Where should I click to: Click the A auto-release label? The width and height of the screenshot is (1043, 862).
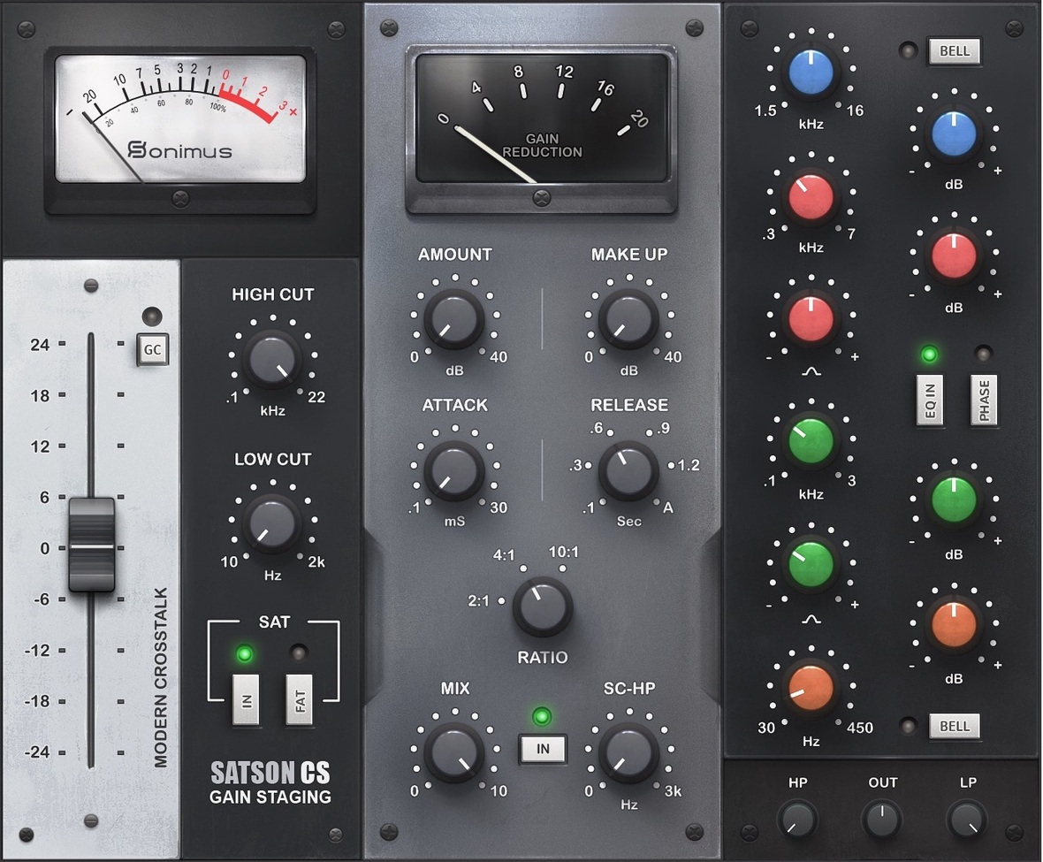coord(668,507)
